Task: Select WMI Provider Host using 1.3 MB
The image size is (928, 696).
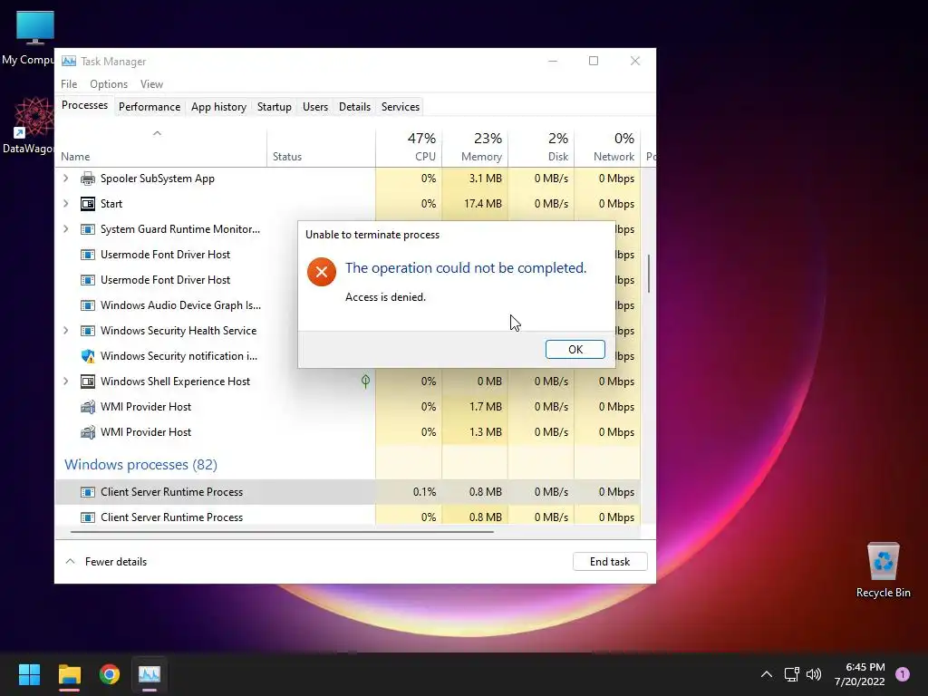Action: (x=348, y=432)
